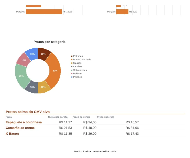Click cost value R$ 11,27
Screen dimensions: 190x158
pyautogui.click(x=65, y=122)
